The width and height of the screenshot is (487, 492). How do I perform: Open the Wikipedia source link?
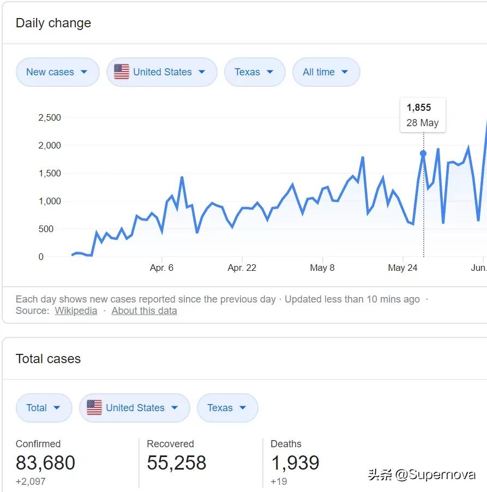[x=76, y=311]
